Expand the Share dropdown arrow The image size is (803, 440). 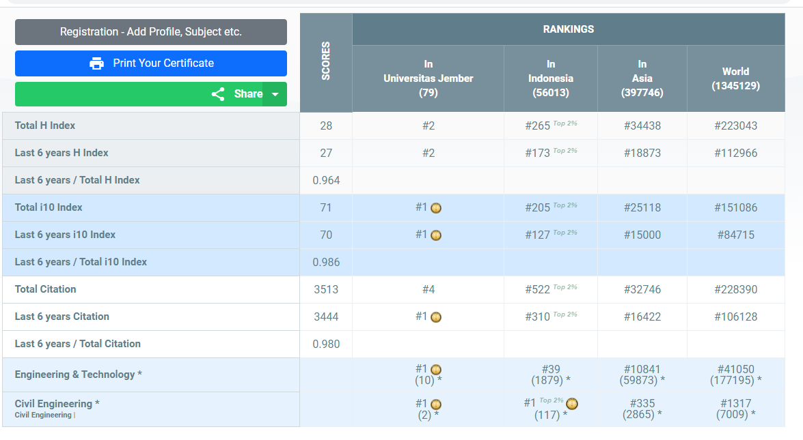click(275, 94)
